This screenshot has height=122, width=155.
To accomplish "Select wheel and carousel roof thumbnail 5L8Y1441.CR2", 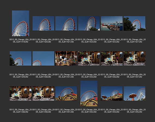I will [x=66, y=94].
